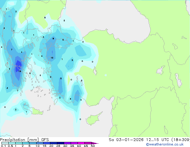
Task: Pick legend swatch between 15 and 20
Action: 47,143
